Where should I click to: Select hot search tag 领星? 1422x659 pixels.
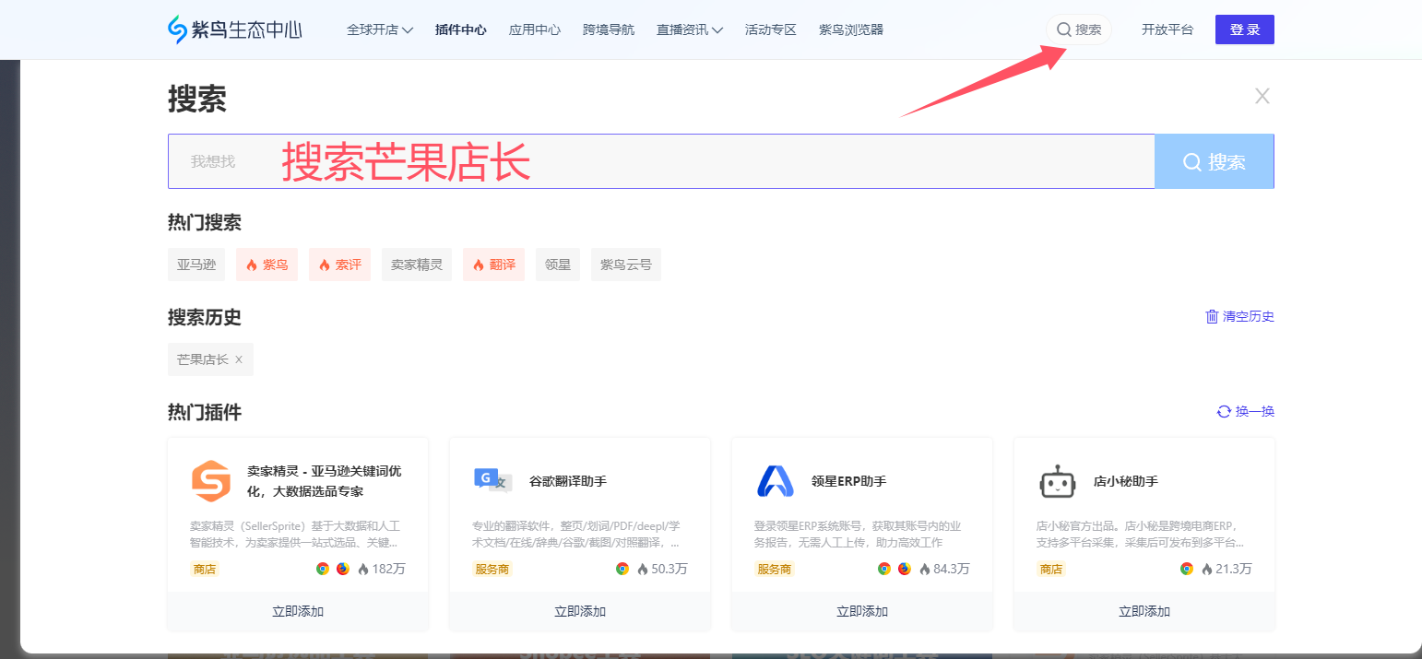click(558, 265)
